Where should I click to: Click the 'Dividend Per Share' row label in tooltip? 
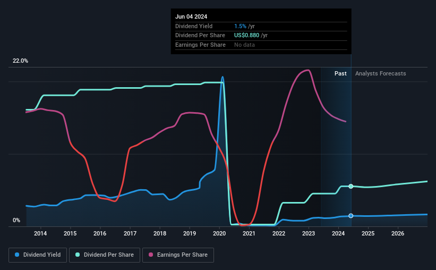click(200, 36)
